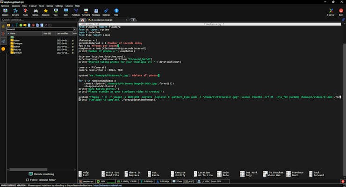Click the Quick connect input field
The image size is (346, 187).
click(x=37, y=20)
